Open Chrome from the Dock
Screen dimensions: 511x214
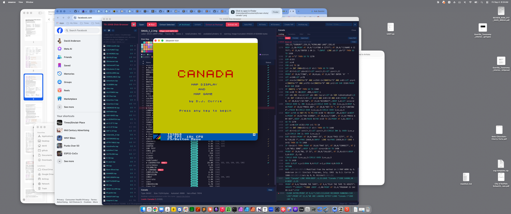[x=155, y=210]
